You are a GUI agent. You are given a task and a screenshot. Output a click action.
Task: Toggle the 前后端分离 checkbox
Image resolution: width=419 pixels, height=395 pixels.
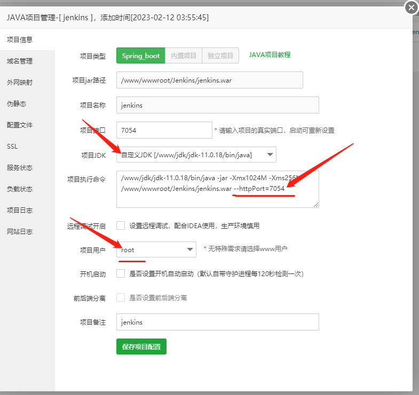[x=121, y=297]
